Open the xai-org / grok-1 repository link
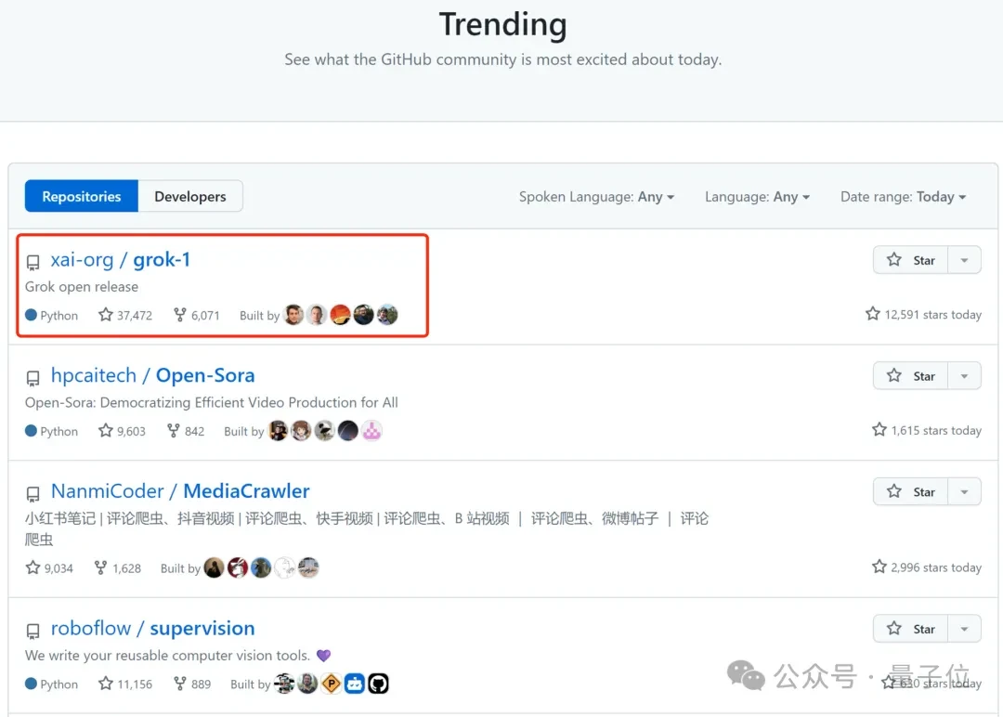This screenshot has width=1003, height=717. pos(120,260)
